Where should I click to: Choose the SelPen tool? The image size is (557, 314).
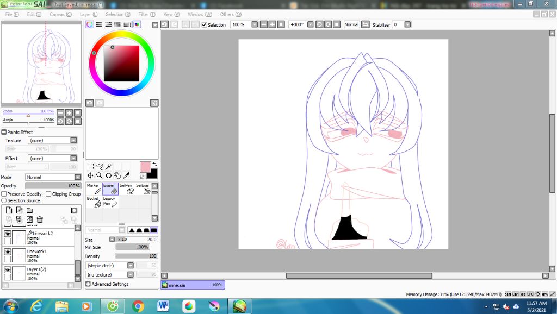(127, 189)
